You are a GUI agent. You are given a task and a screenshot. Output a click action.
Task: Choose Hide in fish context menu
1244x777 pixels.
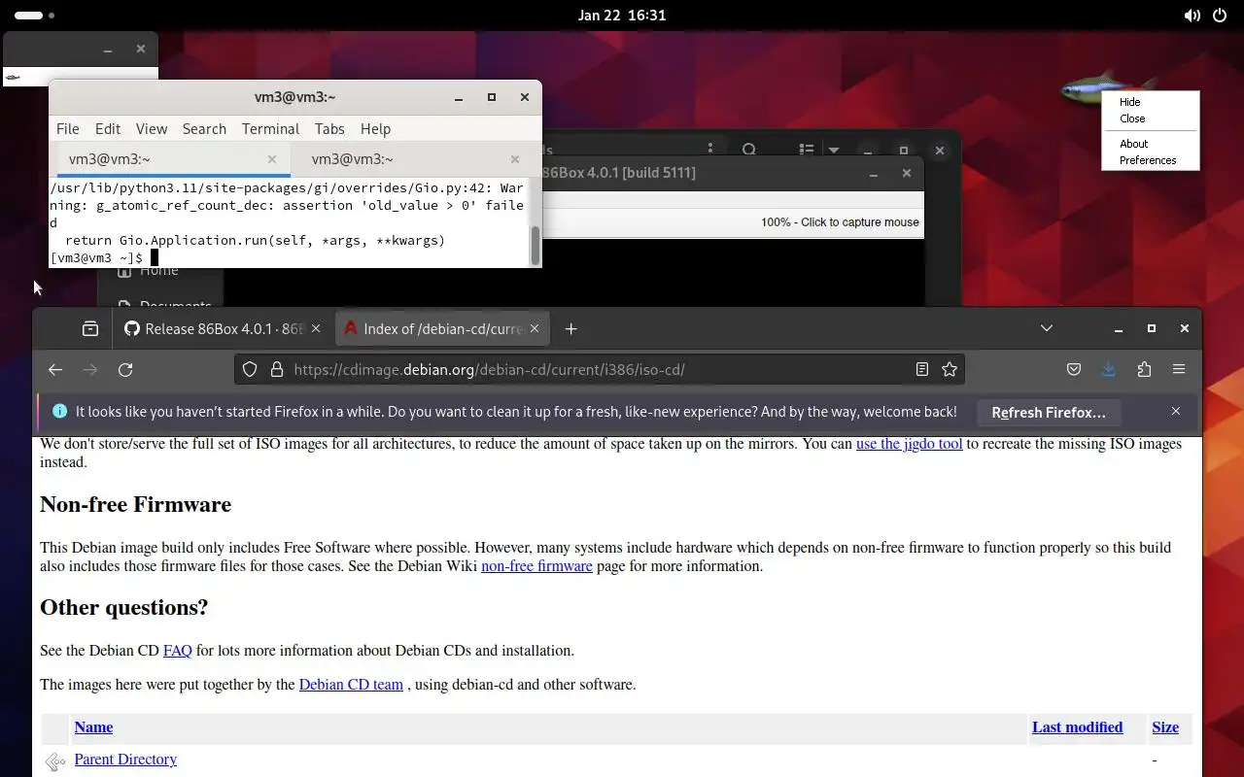(1129, 102)
